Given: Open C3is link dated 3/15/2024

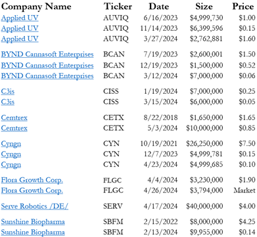Looking at the screenshot, I should pyautogui.click(x=8, y=102).
